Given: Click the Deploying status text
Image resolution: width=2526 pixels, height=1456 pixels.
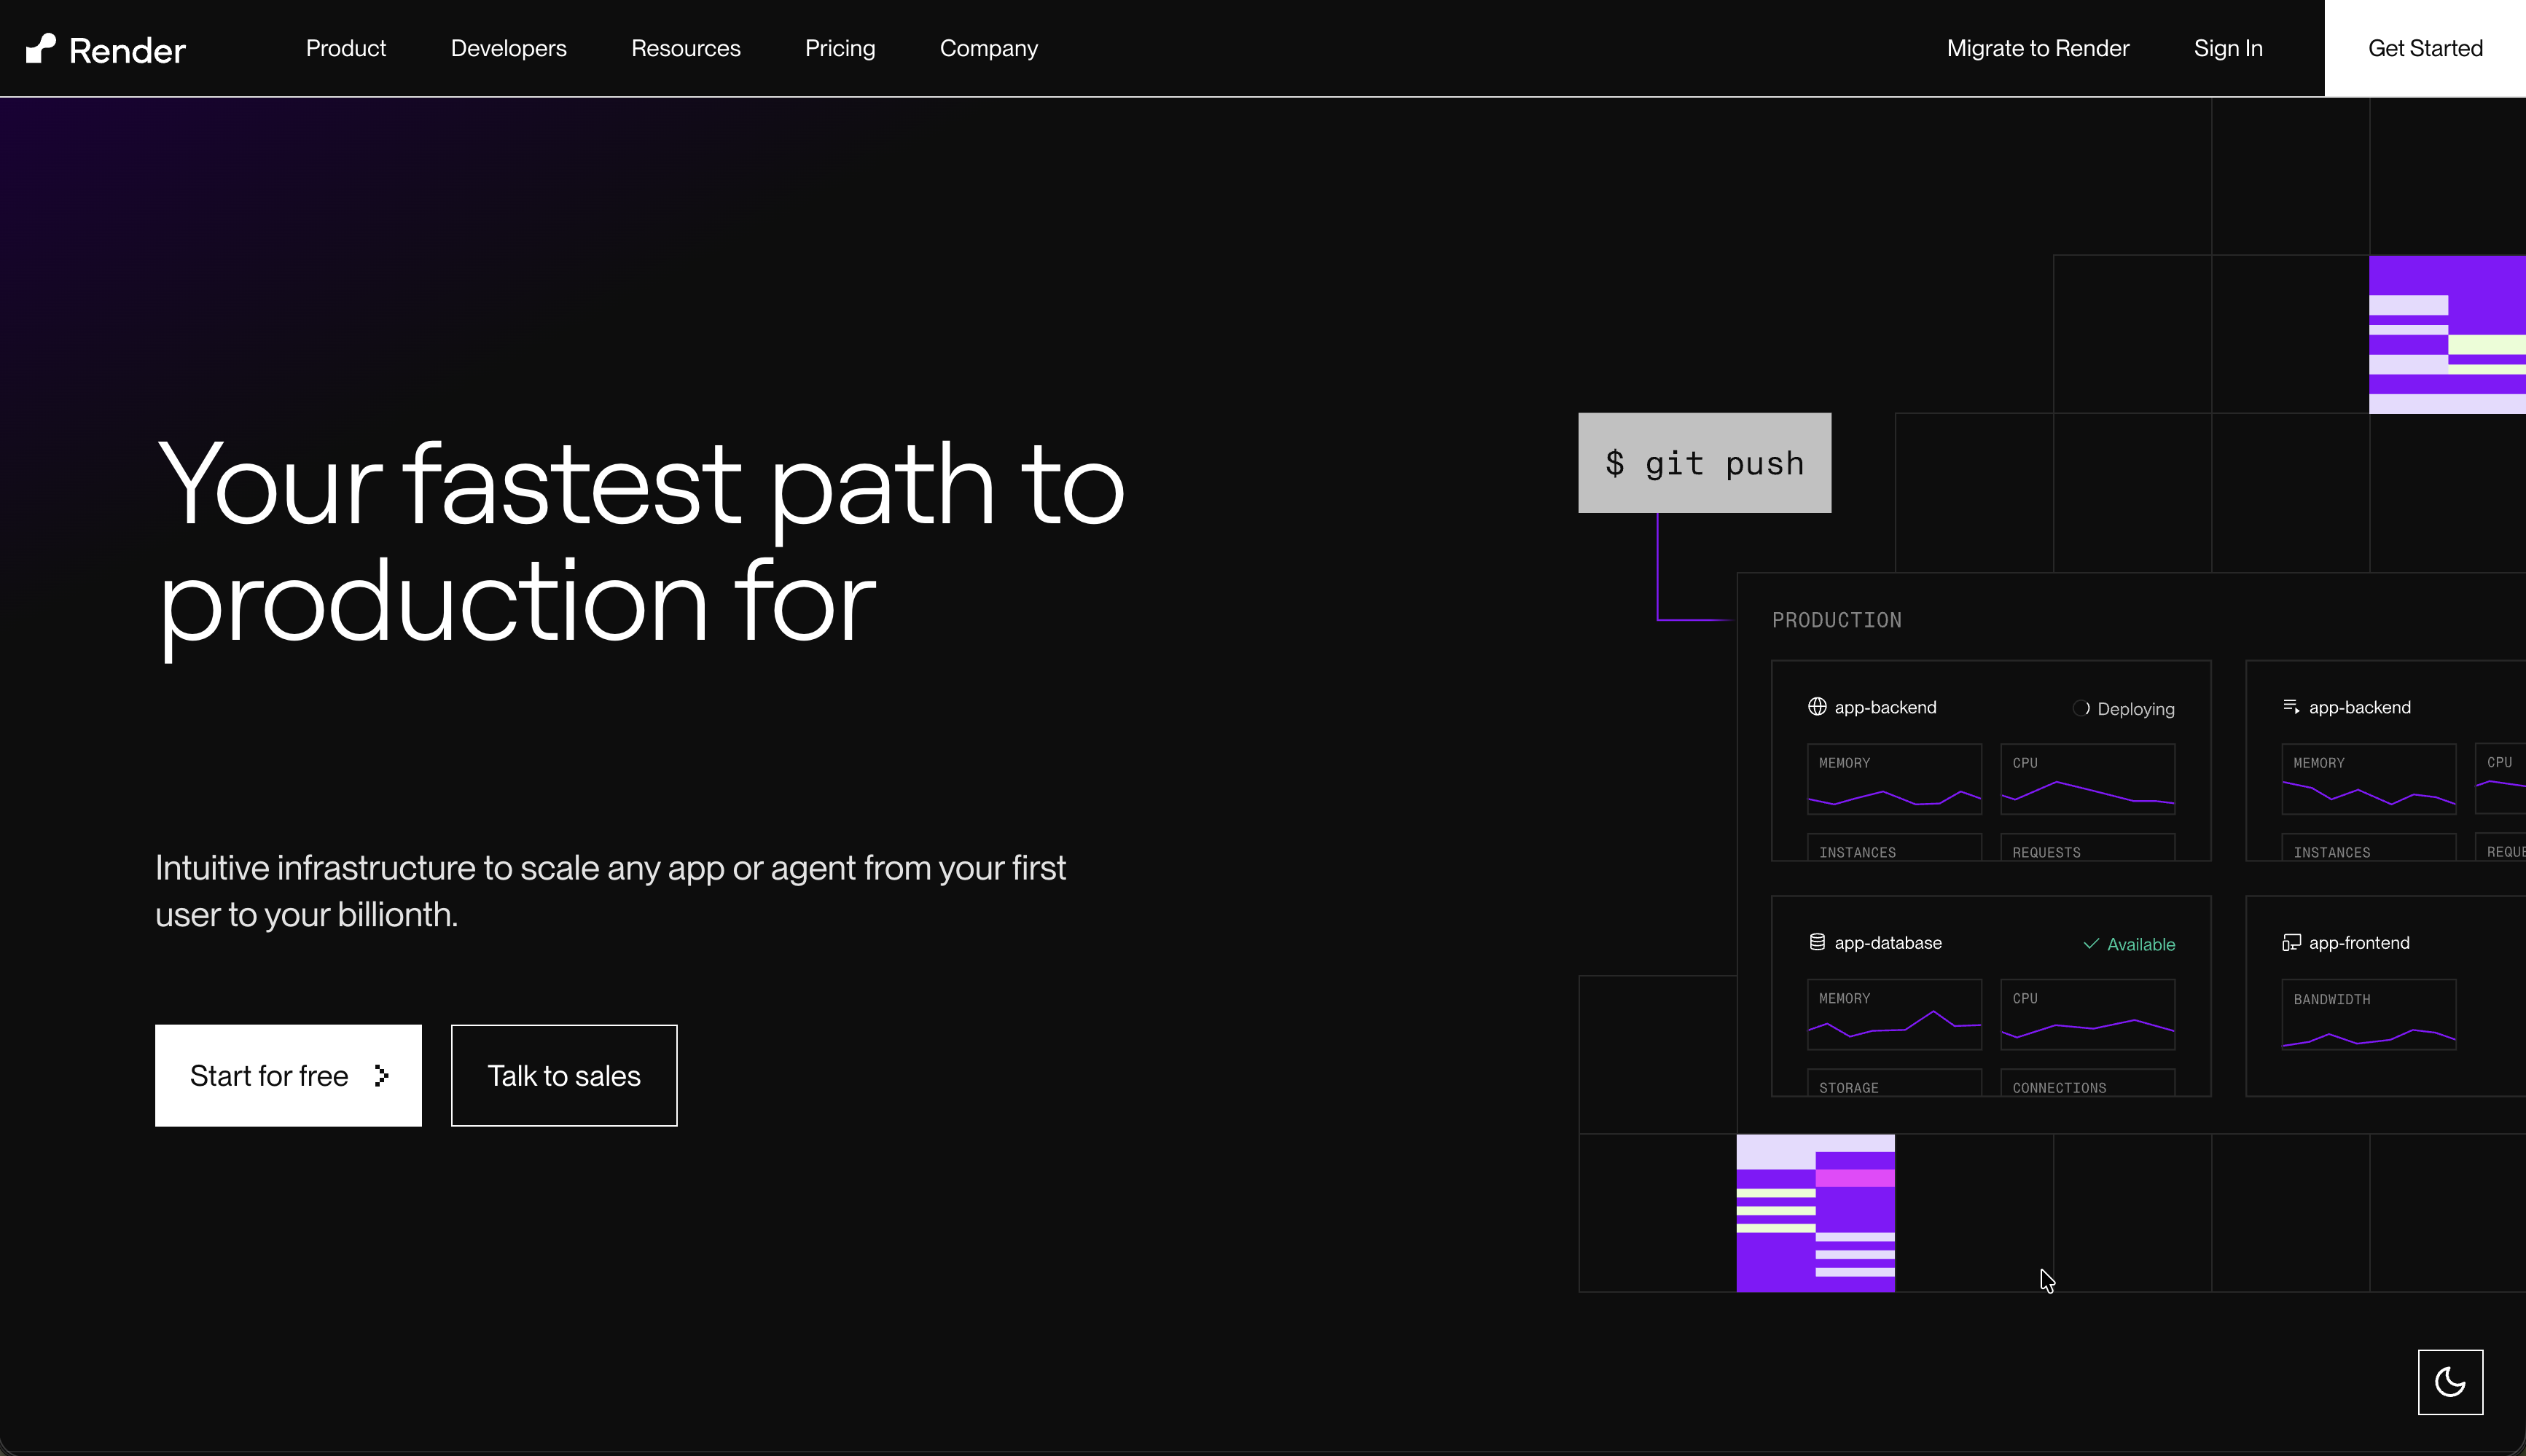Looking at the screenshot, I should point(2136,709).
